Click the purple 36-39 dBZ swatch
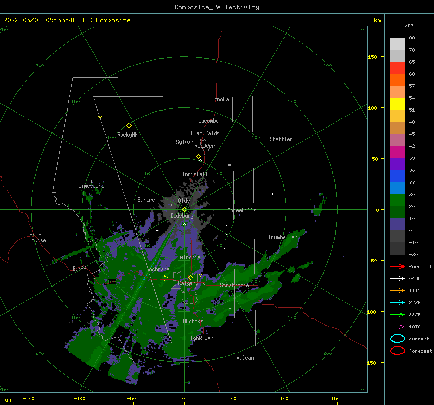The height and width of the screenshot is (405, 434). [x=397, y=164]
